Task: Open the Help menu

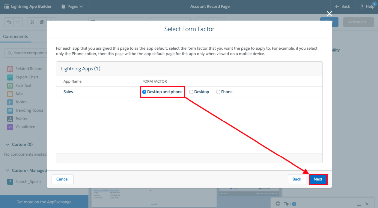Action: click(366, 6)
